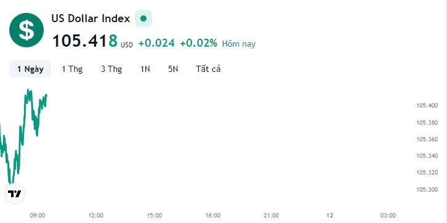The image size is (447, 223).
Task: Click the 18:00 time axis marker
Action: click(x=213, y=216)
